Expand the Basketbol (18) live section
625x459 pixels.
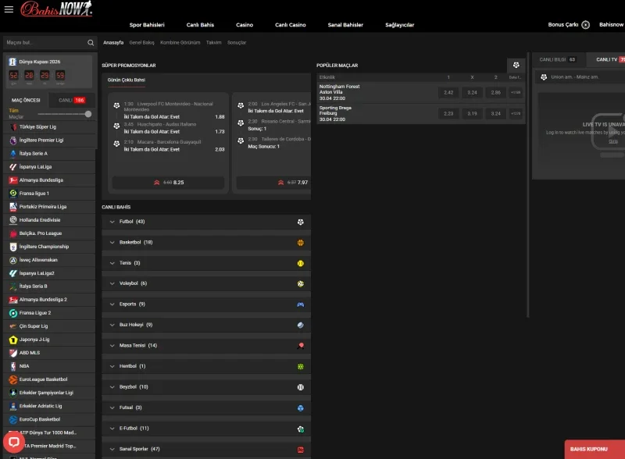[206, 243]
